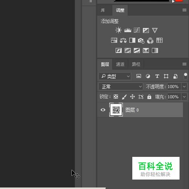Add a Gradient Map adjustment
The width and height of the screenshot is (189, 189).
(x=155, y=51)
